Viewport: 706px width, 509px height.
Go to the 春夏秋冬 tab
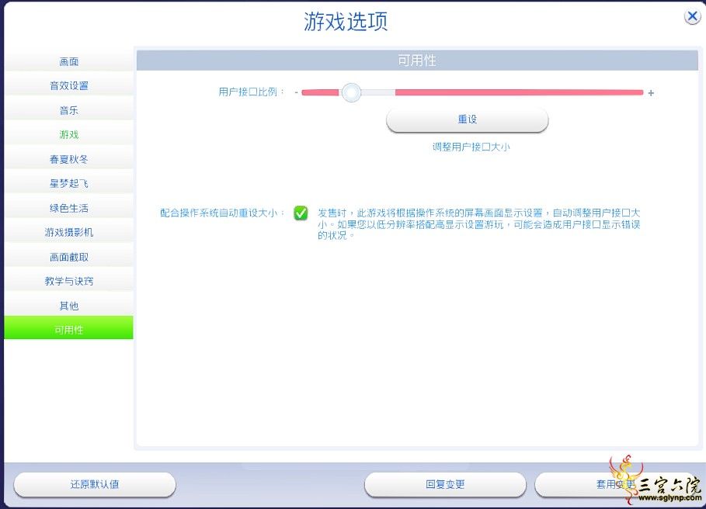point(69,159)
